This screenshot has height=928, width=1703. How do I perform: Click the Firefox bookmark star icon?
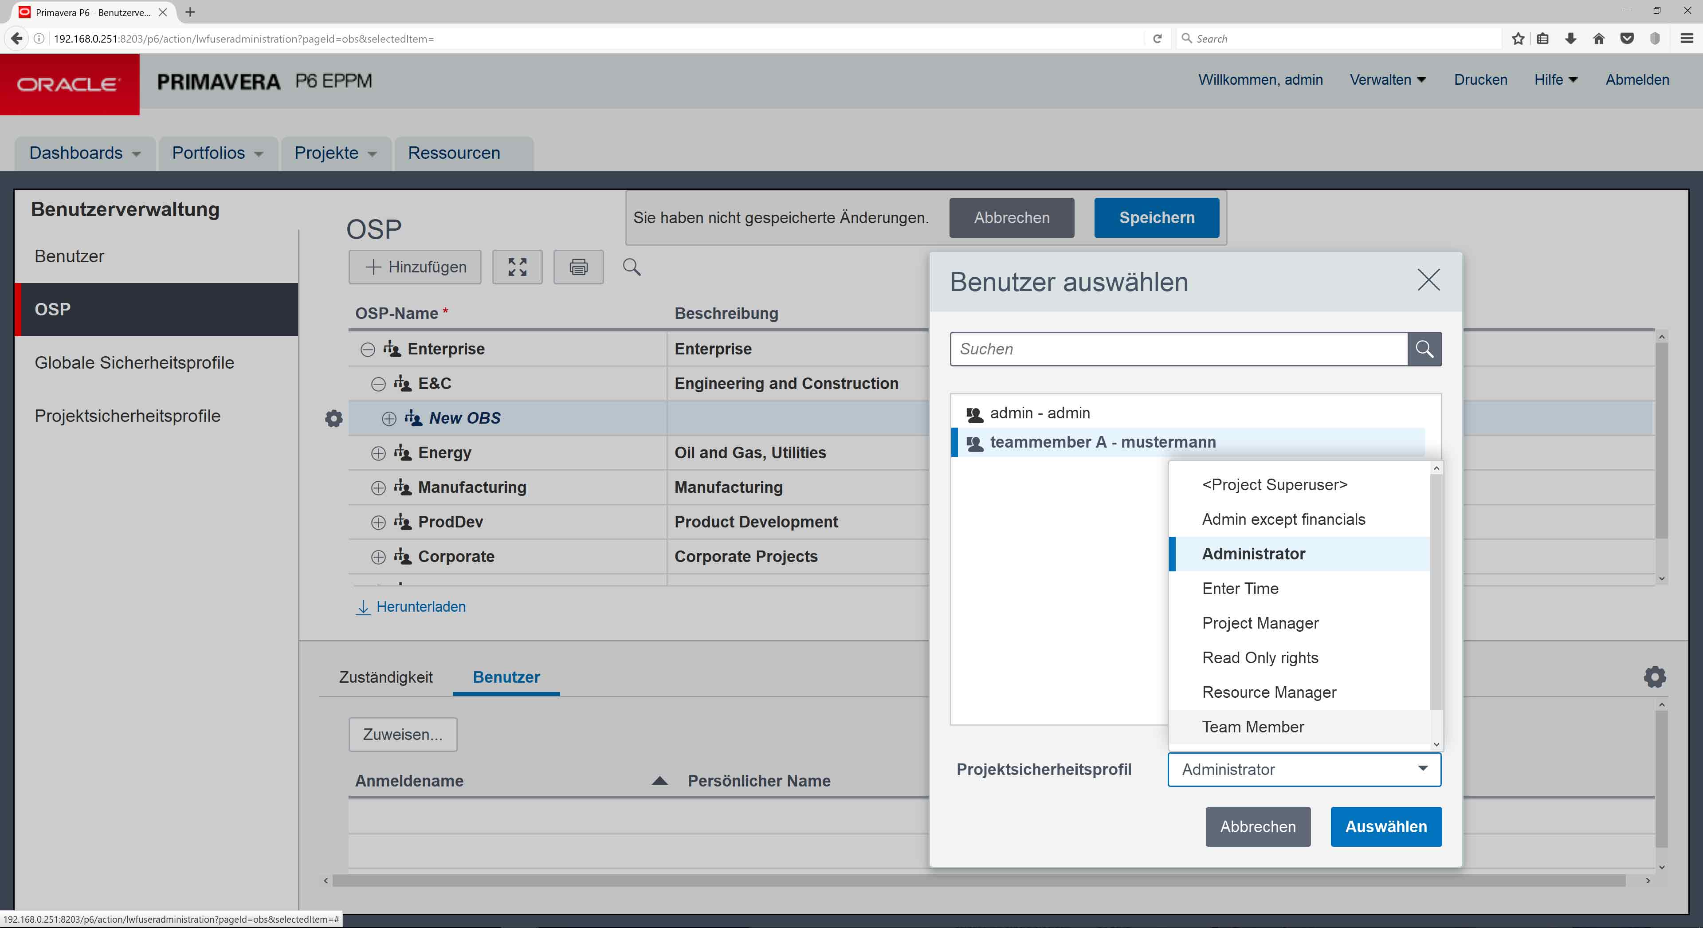[x=1518, y=39]
